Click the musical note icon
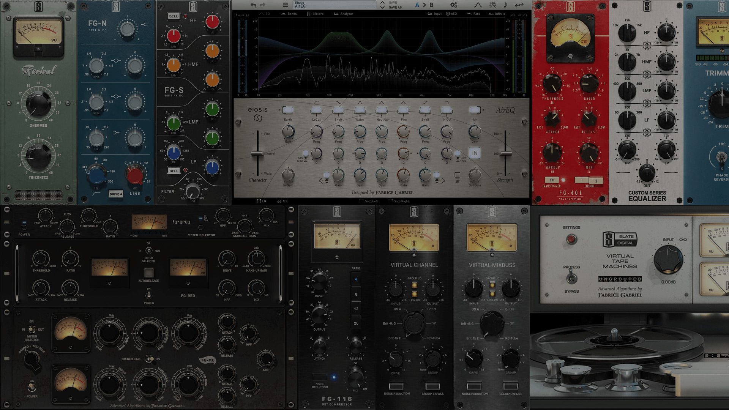729x410 pixels. pos(505,5)
